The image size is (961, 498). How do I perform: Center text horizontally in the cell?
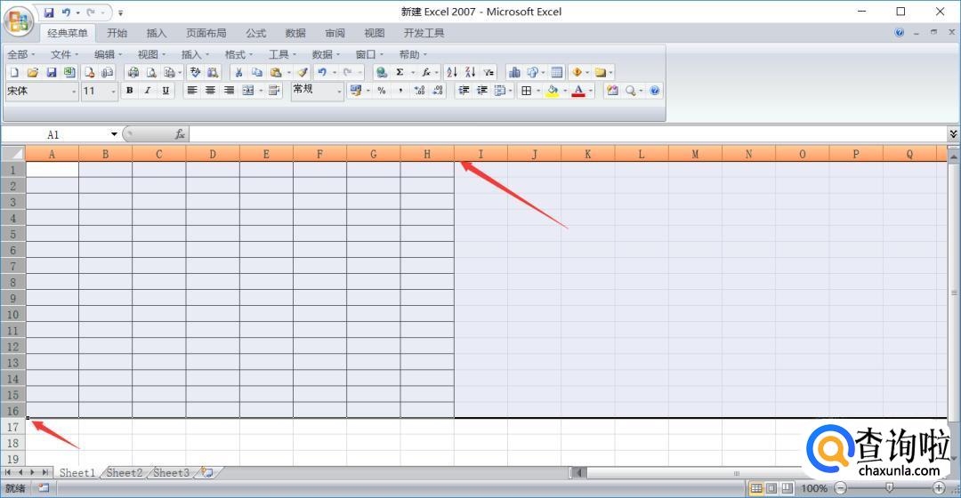(x=210, y=91)
